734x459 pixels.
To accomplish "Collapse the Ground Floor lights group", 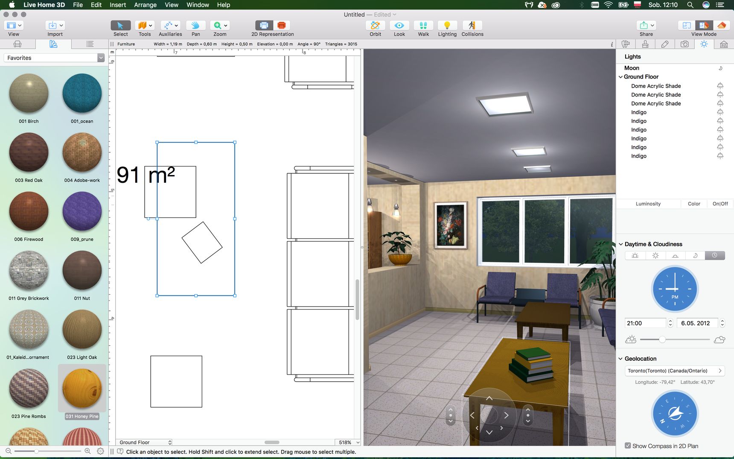I will pos(620,77).
